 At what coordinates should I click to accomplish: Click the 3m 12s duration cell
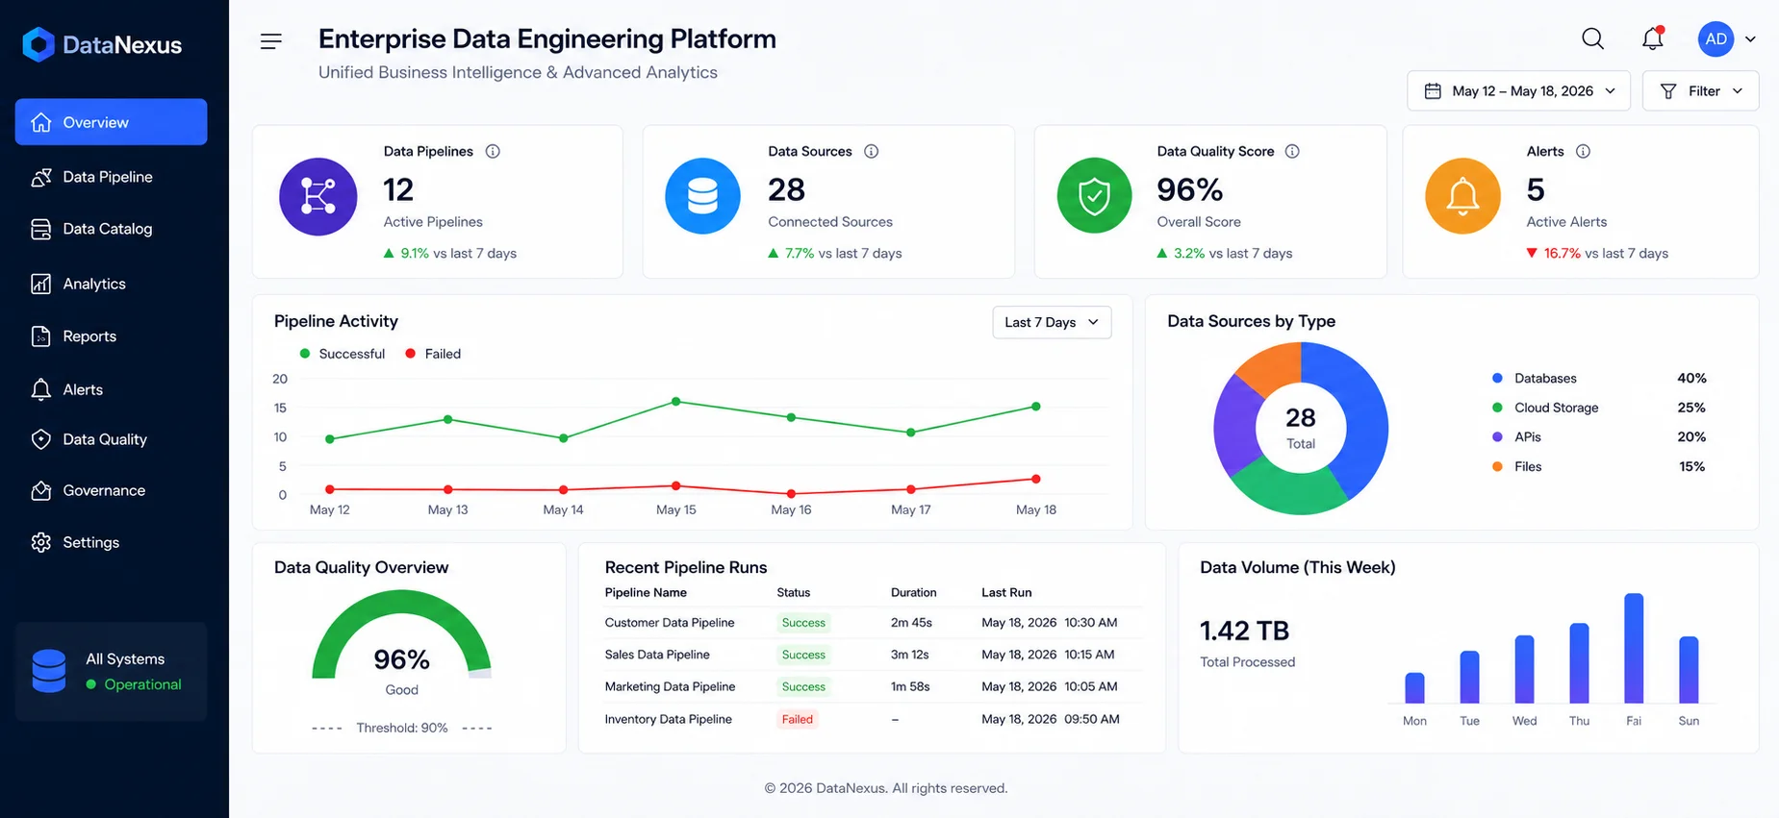point(910,655)
